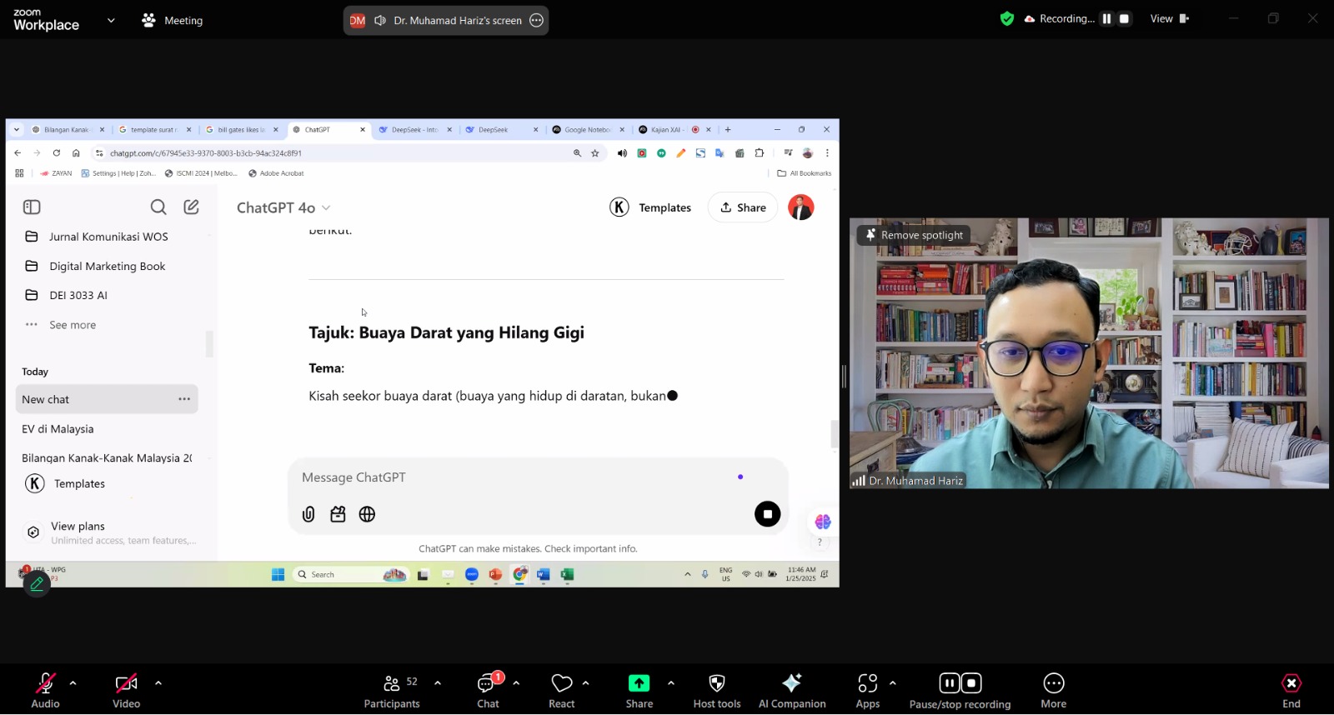The width and height of the screenshot is (1334, 715).
Task: Open AI Companion
Action: pyautogui.click(x=792, y=691)
